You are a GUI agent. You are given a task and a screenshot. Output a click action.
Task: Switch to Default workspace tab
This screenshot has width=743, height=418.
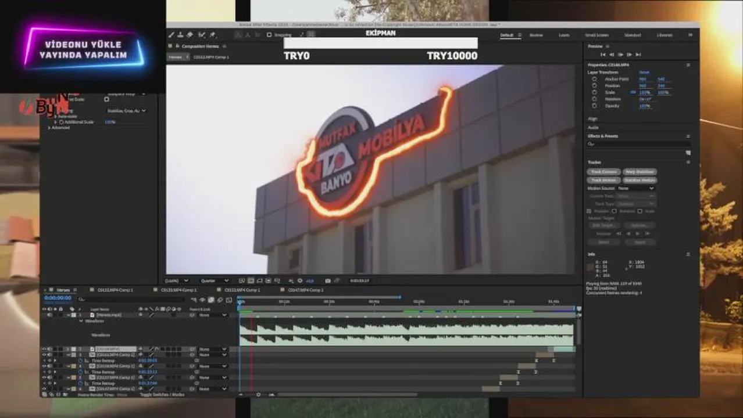(507, 35)
